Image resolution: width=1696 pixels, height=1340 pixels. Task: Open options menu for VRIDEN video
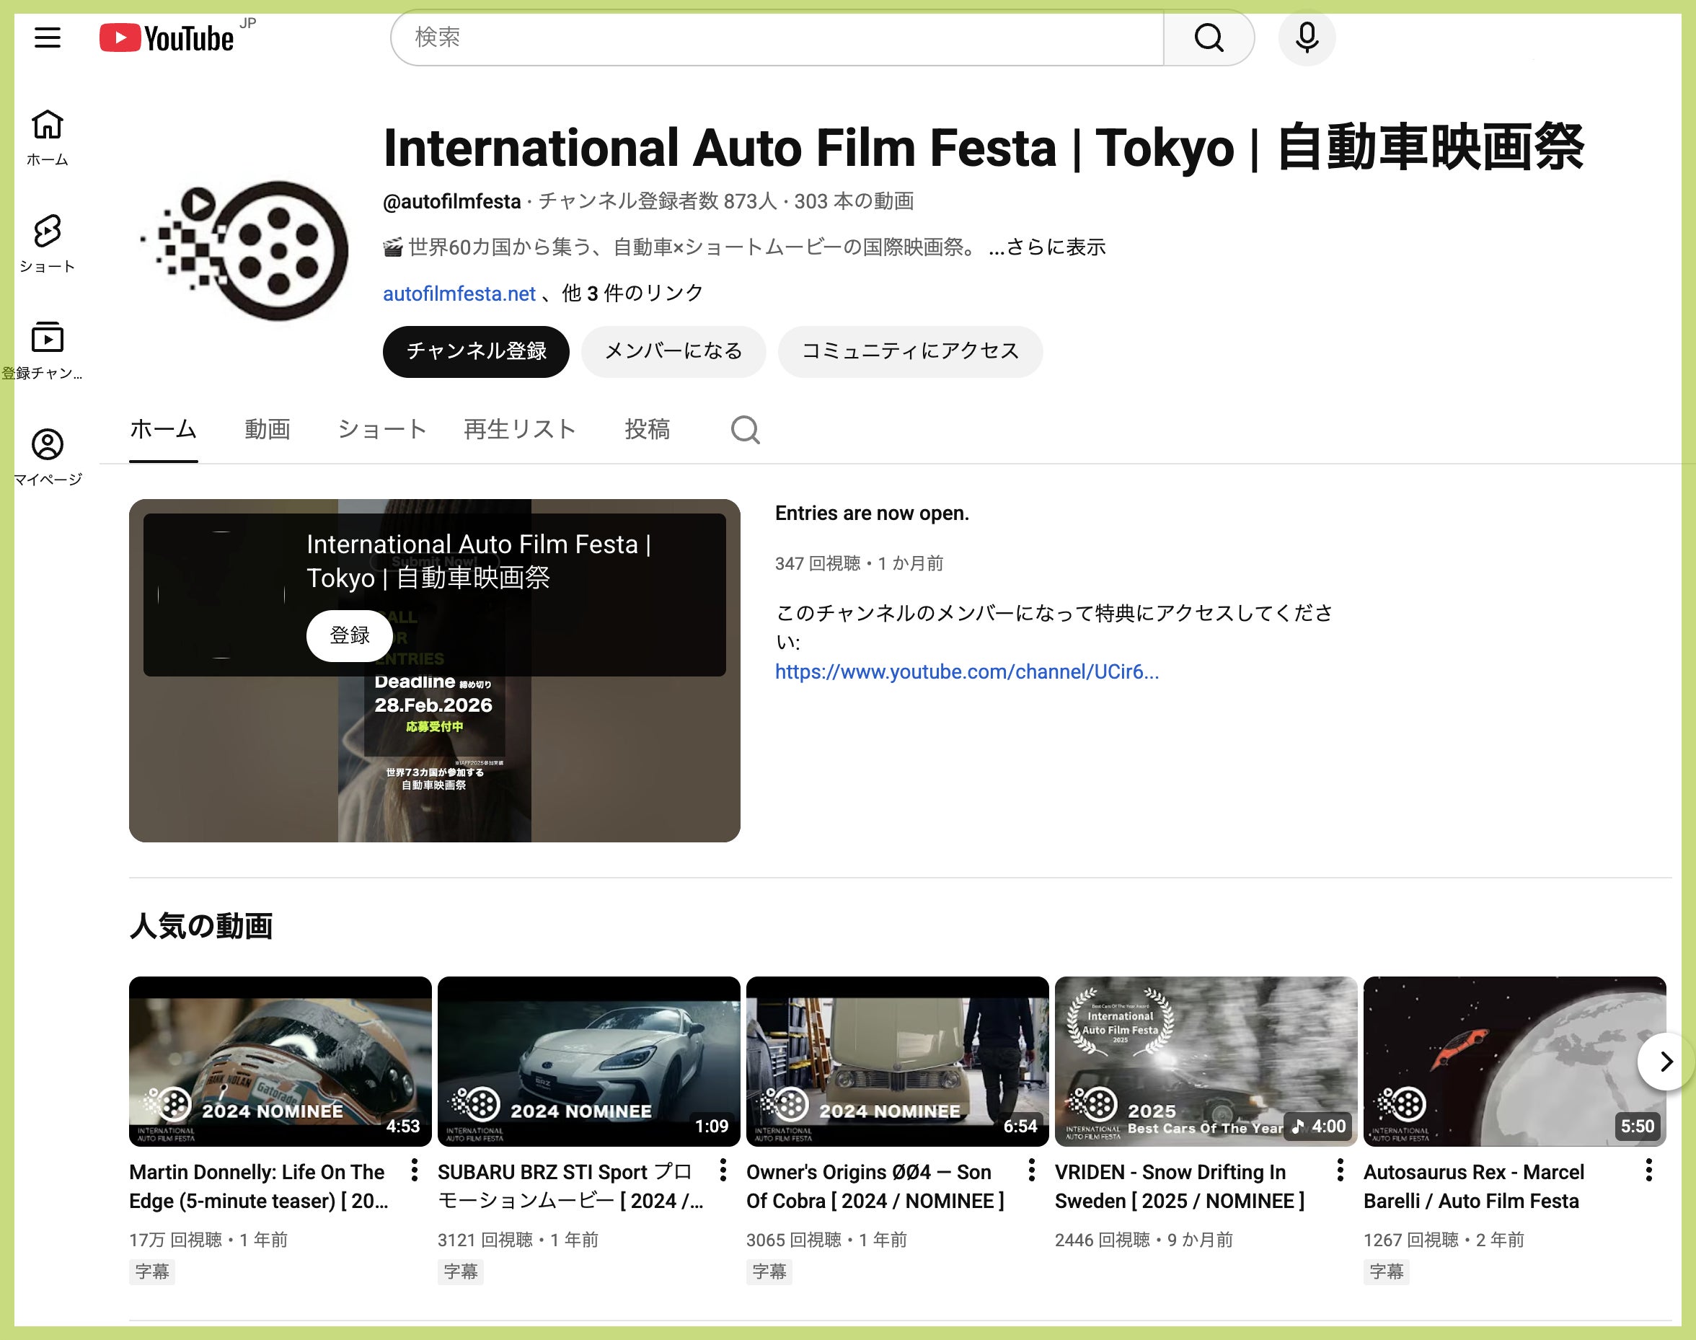pyautogui.click(x=1340, y=1171)
